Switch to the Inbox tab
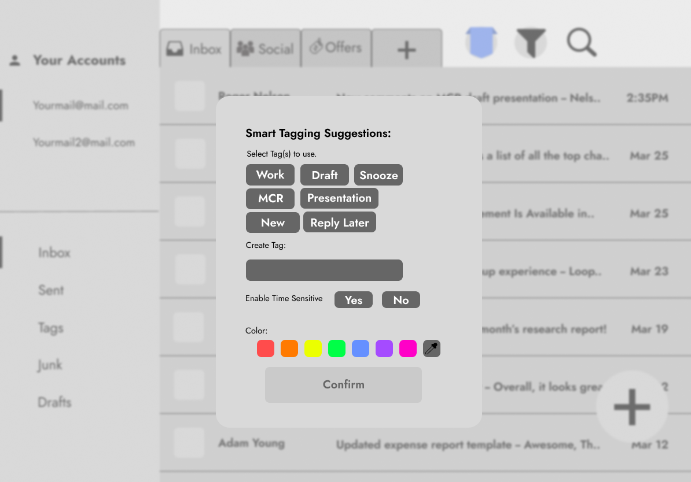The image size is (691, 482). [x=195, y=49]
